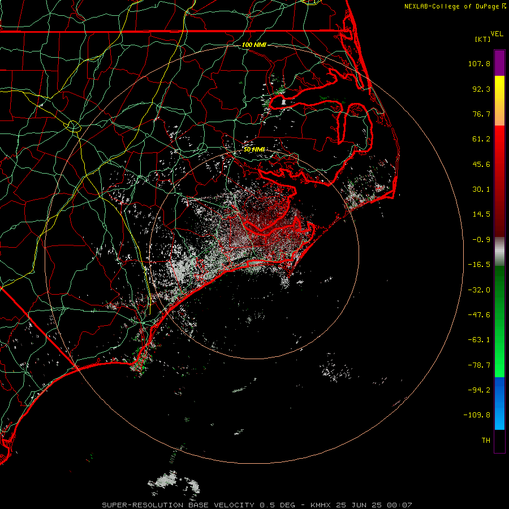Select the -0.9 legend value

pos(481,240)
